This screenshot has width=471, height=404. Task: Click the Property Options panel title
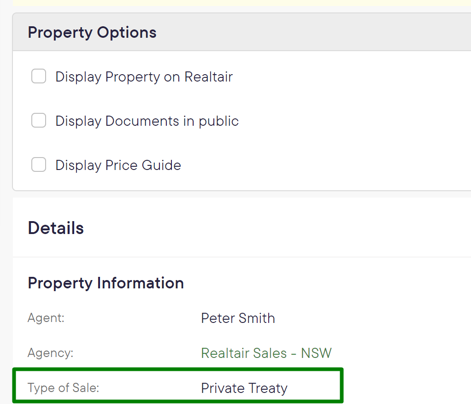pos(92,33)
